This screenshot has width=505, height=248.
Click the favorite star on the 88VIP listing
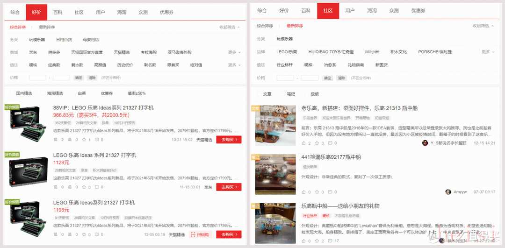tap(84, 140)
